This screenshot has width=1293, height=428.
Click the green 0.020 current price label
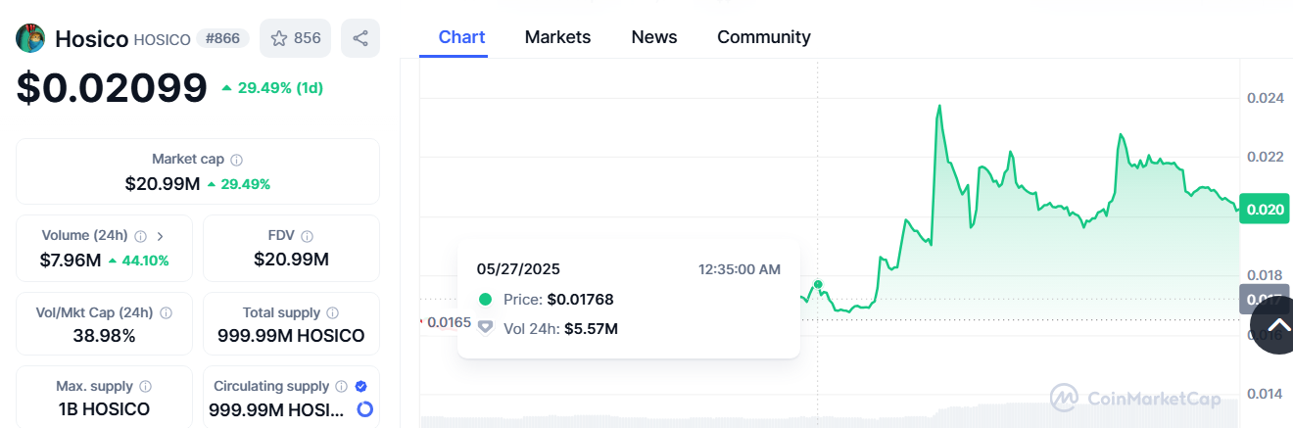tap(1265, 209)
